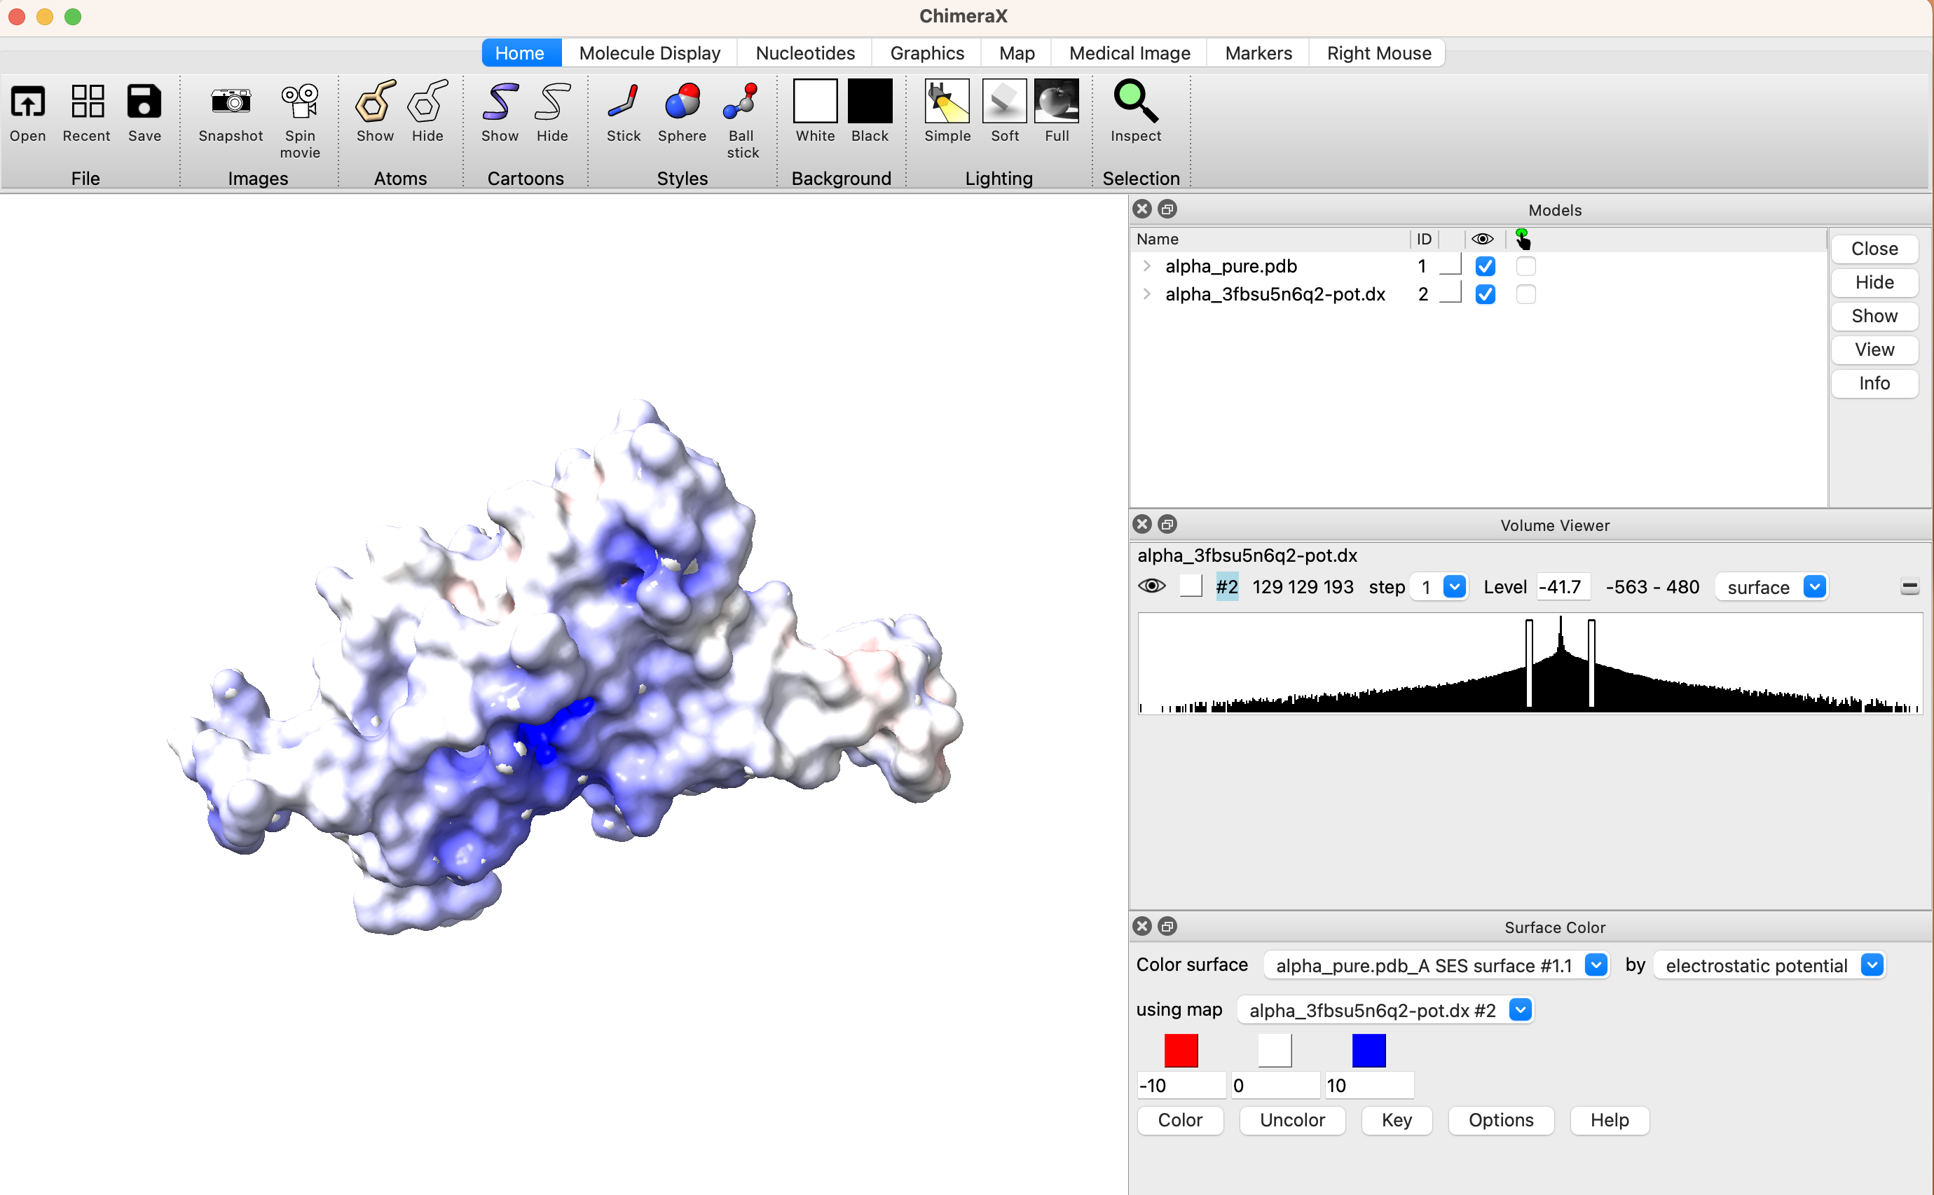
Task: Show atoms using the Atoms Show icon
Action: 375,101
